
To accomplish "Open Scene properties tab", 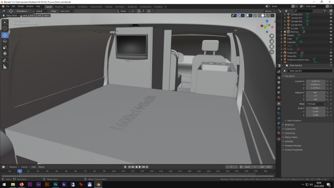I will (279, 92).
